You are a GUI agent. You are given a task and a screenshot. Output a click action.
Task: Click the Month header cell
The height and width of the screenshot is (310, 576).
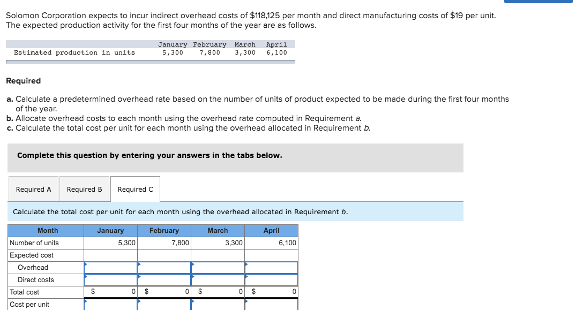coord(46,230)
